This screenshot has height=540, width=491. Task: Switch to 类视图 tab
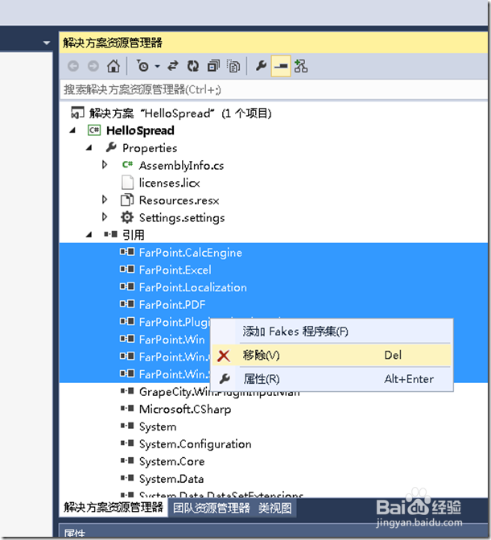[275, 508]
